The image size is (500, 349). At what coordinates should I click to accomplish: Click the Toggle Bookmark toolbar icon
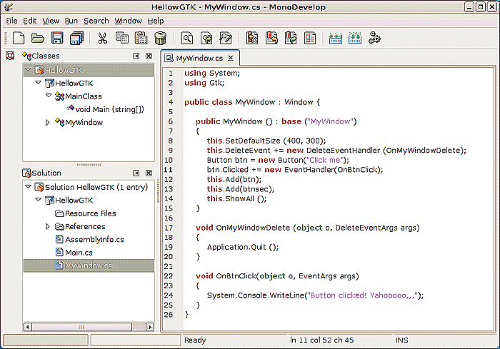pos(252,38)
